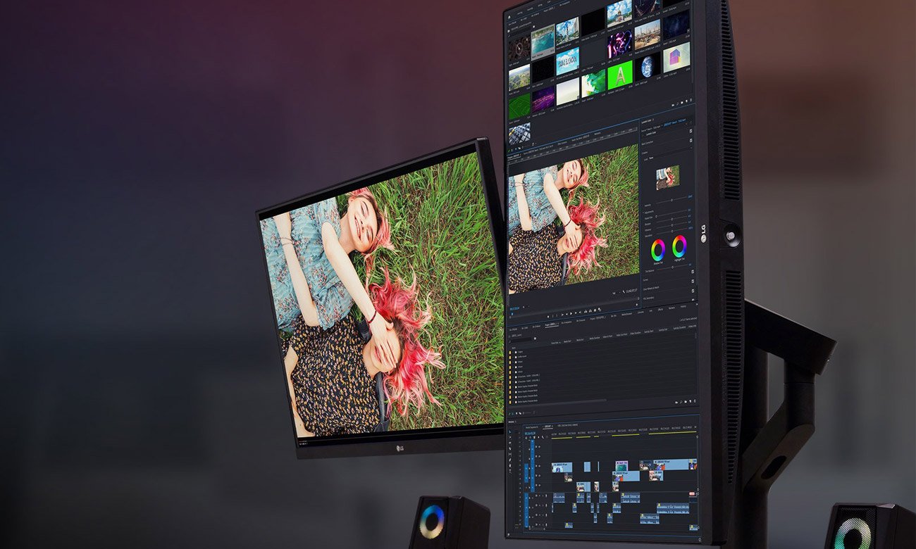Click the wrench settings icon in timeline header

pos(543,437)
